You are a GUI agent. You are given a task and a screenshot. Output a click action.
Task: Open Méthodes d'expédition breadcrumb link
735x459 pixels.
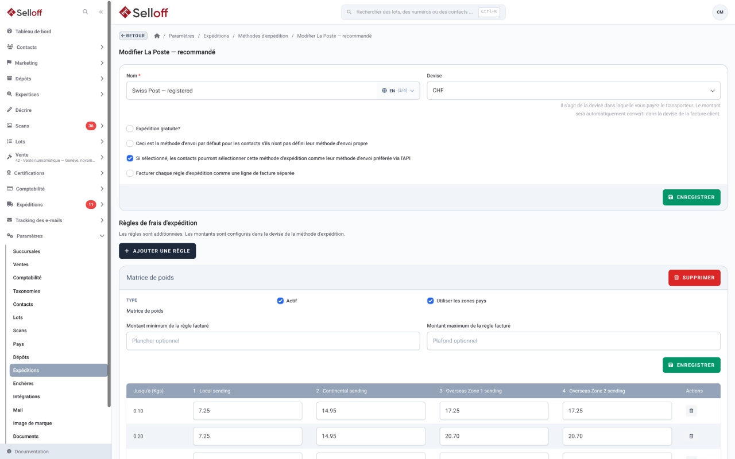tap(263, 36)
